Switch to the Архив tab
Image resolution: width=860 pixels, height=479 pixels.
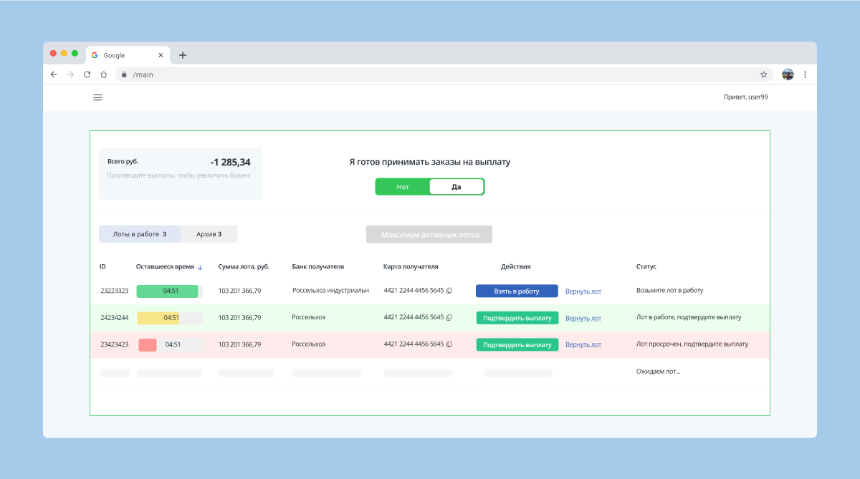(209, 234)
